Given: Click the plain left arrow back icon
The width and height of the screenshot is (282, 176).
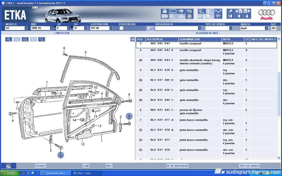Looking at the screenshot, I should [x=247, y=16].
